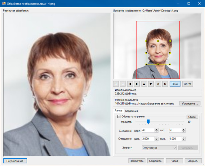Click in the шир. ratio input field

pyautogui.click(x=148, y=139)
